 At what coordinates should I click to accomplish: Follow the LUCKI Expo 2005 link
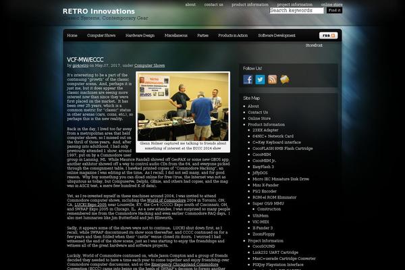coord(90,205)
